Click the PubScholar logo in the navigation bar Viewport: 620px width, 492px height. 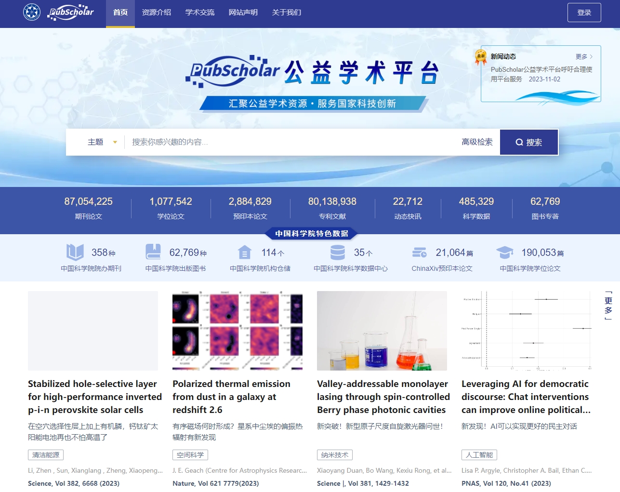71,13
